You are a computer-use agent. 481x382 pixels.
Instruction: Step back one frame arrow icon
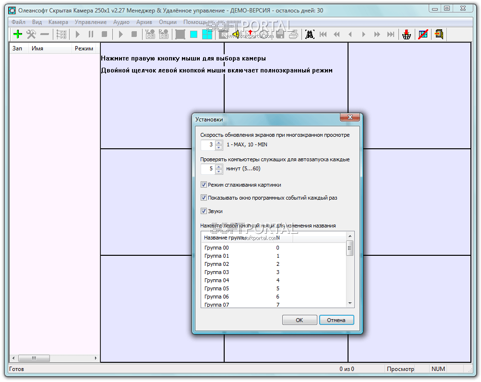pos(350,35)
